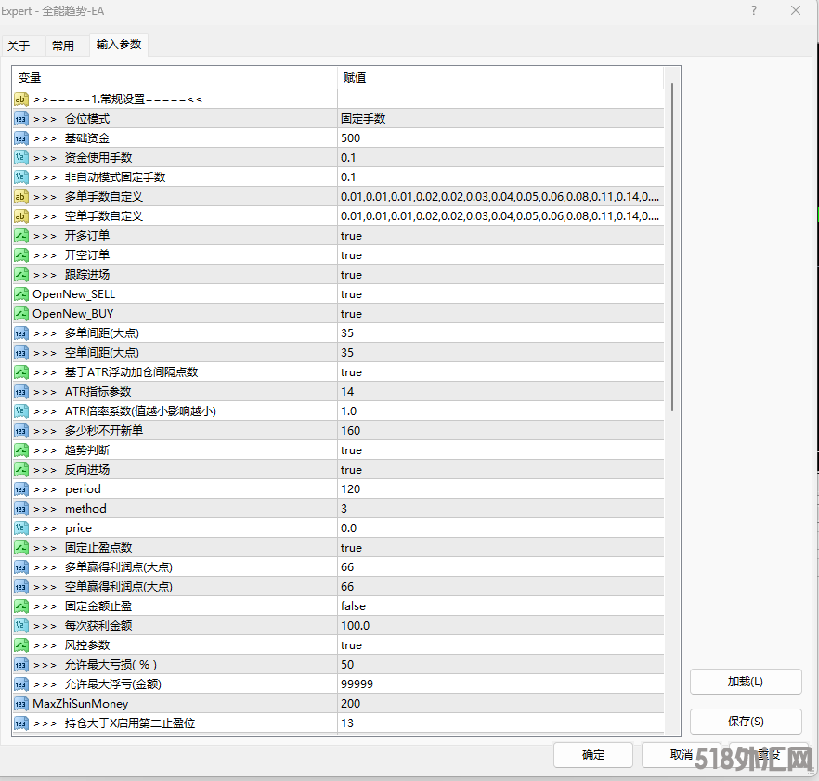Toggle OpenNew_SELL value true
The width and height of the screenshot is (819, 781).
click(x=500, y=294)
